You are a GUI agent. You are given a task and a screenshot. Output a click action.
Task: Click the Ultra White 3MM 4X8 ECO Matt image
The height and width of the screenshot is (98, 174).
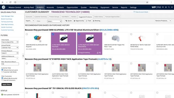click(x=63, y=38)
